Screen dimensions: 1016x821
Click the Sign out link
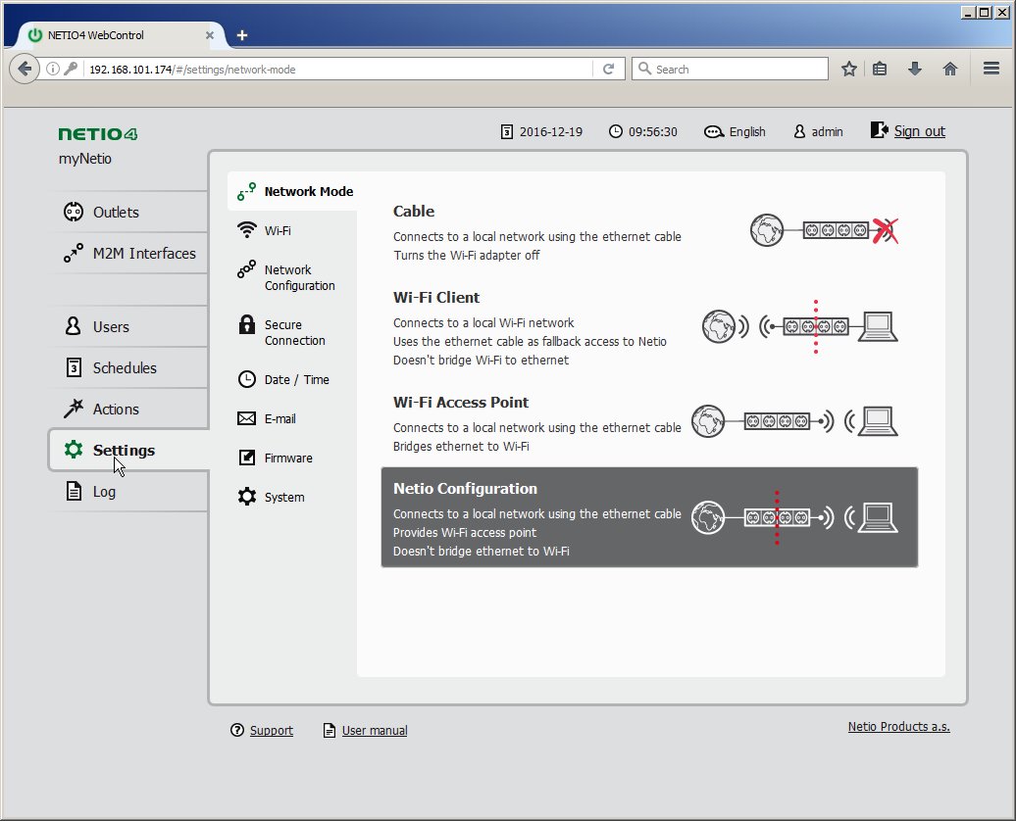[919, 131]
